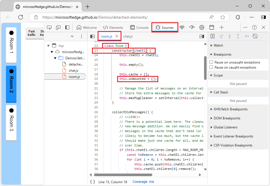
Task: Add more tools with the plus icon
Action: click(x=221, y=27)
